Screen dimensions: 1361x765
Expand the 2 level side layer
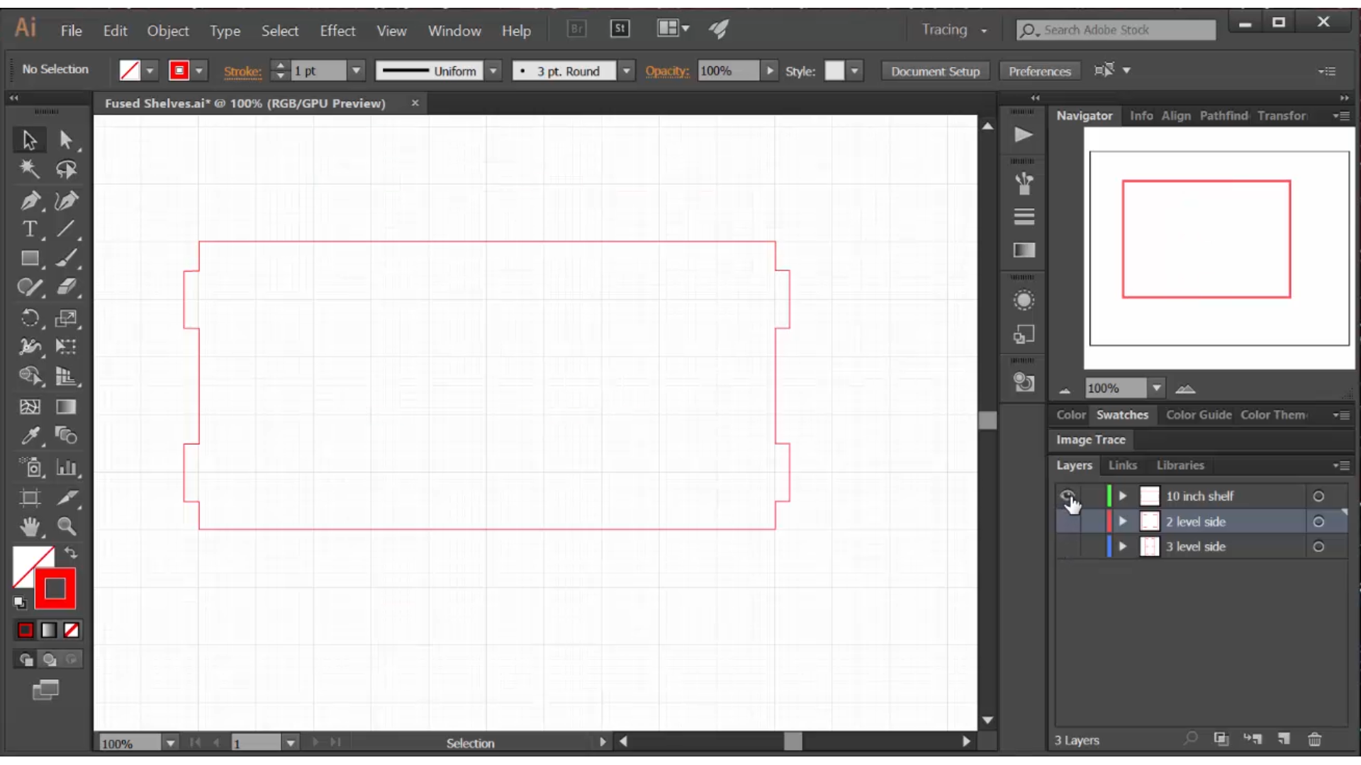(1121, 521)
